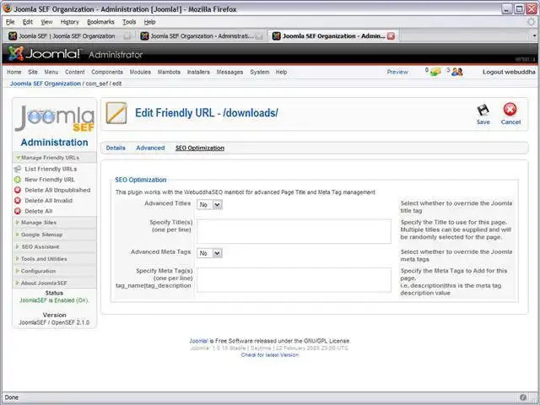Switch to the Advanced tab
The image size is (540, 405).
tap(150, 148)
